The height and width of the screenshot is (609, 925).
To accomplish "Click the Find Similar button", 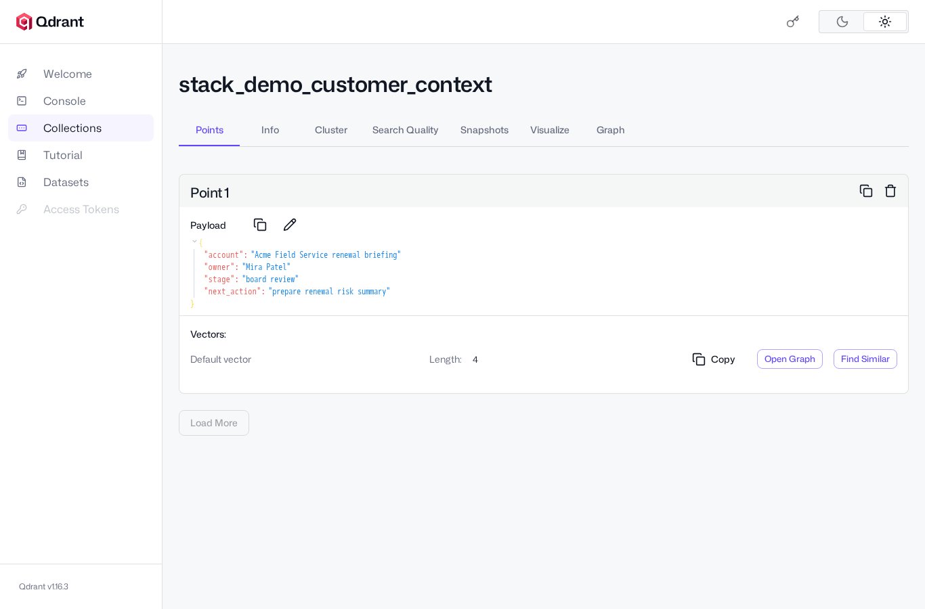I will pyautogui.click(x=865, y=359).
